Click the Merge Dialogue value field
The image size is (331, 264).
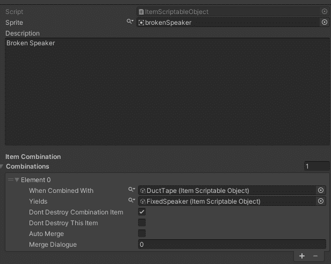tap(232, 245)
